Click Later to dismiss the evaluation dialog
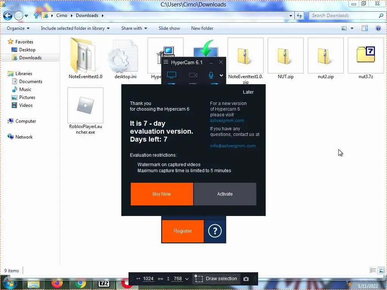 248,92
